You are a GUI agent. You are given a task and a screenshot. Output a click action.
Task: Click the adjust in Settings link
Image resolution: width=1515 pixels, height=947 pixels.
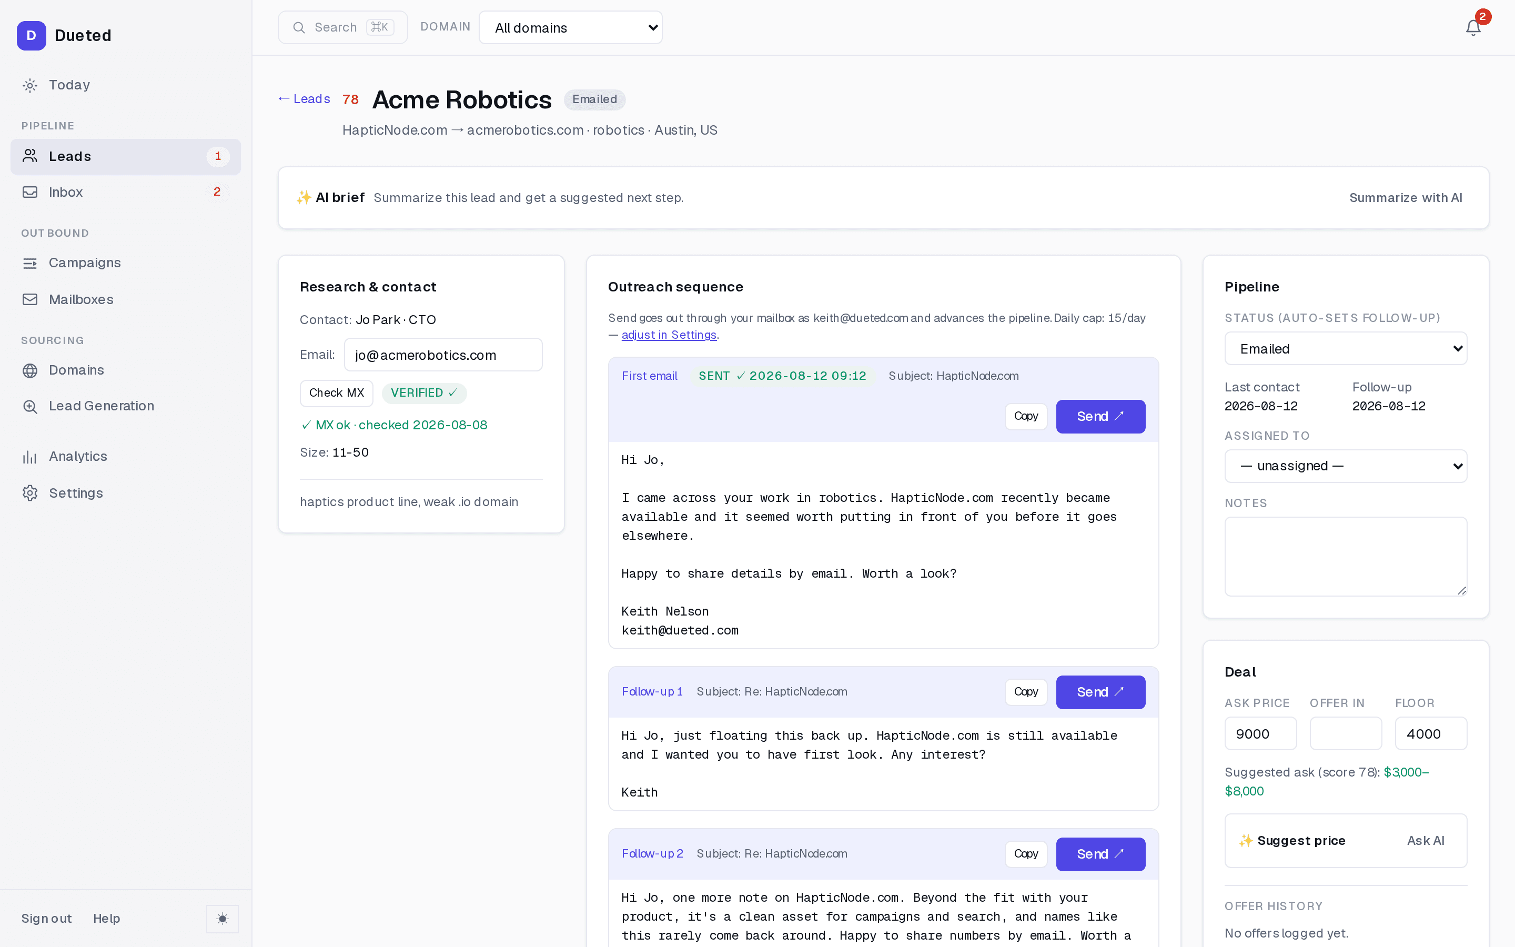(669, 335)
